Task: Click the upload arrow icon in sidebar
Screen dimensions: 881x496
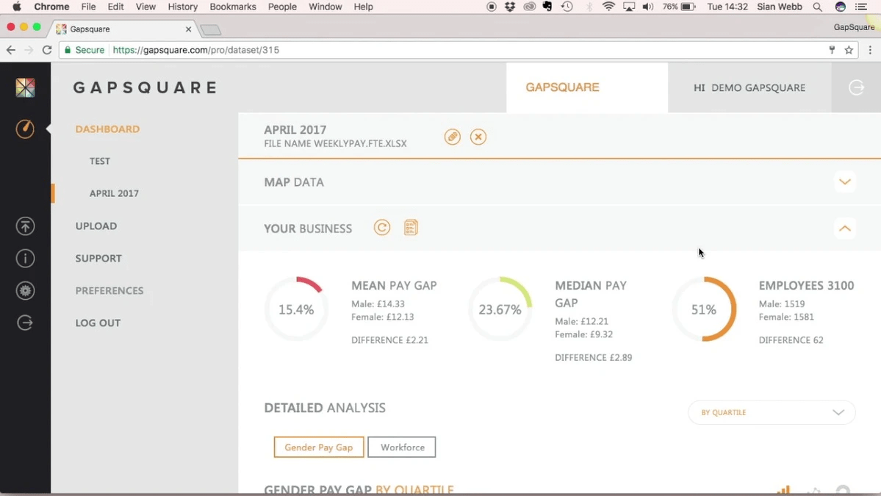Action: click(x=25, y=226)
